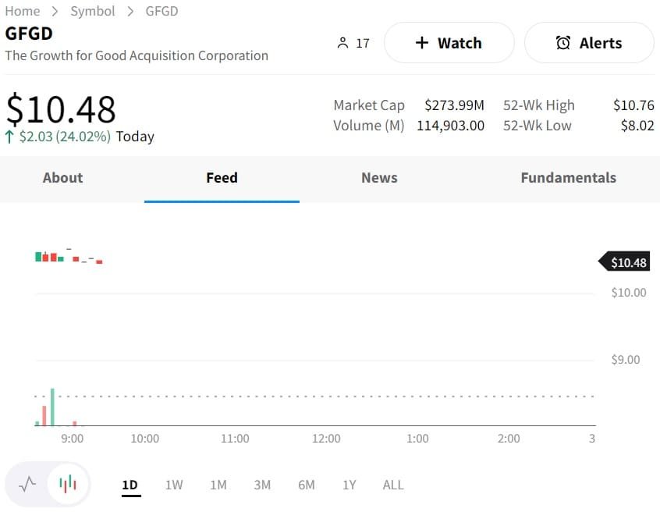
Task: Click the $10.48 price tag marker
Action: click(x=624, y=262)
